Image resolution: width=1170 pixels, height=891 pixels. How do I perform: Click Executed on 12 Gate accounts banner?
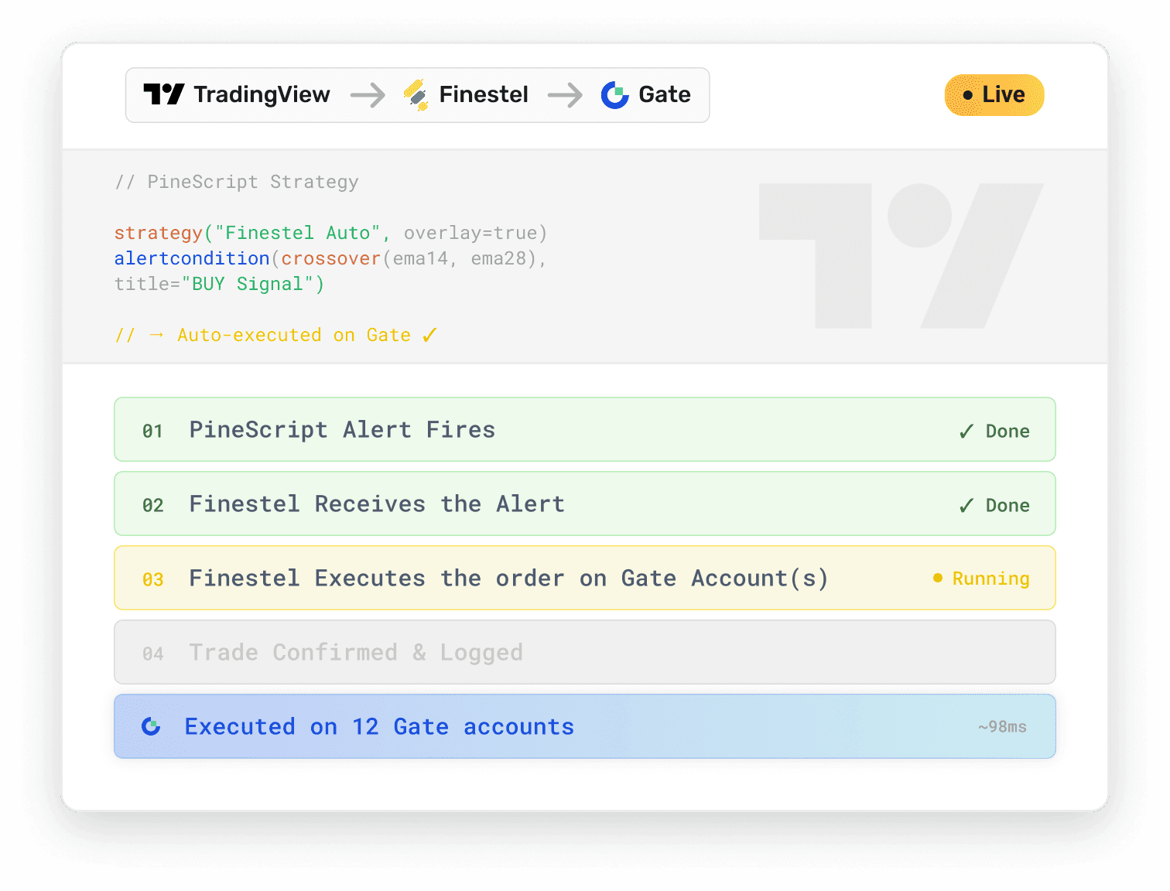[x=585, y=726]
